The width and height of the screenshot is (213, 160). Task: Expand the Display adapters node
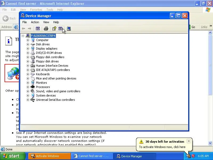(28, 49)
